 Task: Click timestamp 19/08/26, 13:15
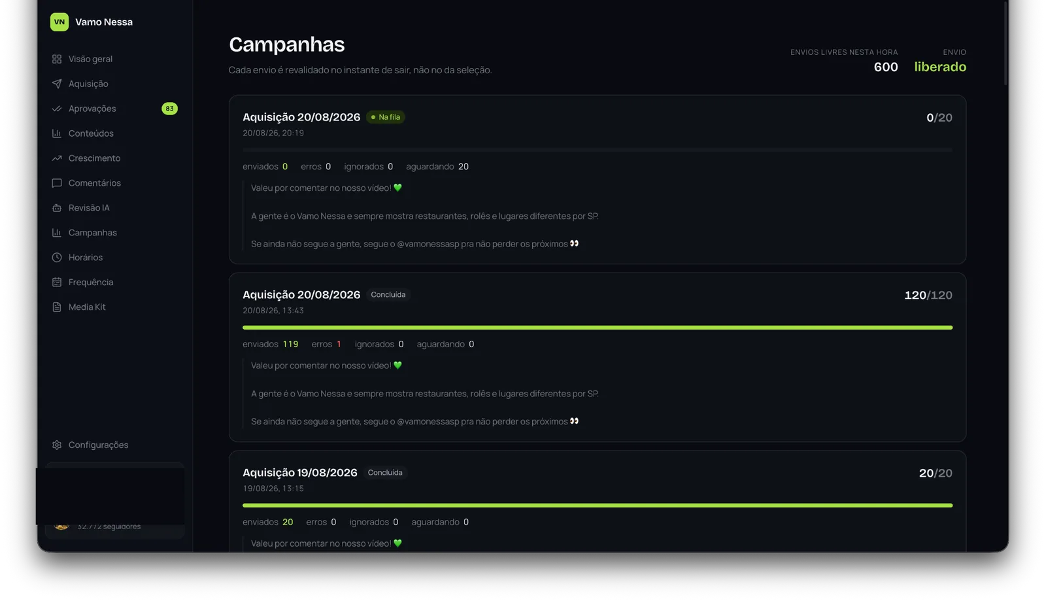273,489
